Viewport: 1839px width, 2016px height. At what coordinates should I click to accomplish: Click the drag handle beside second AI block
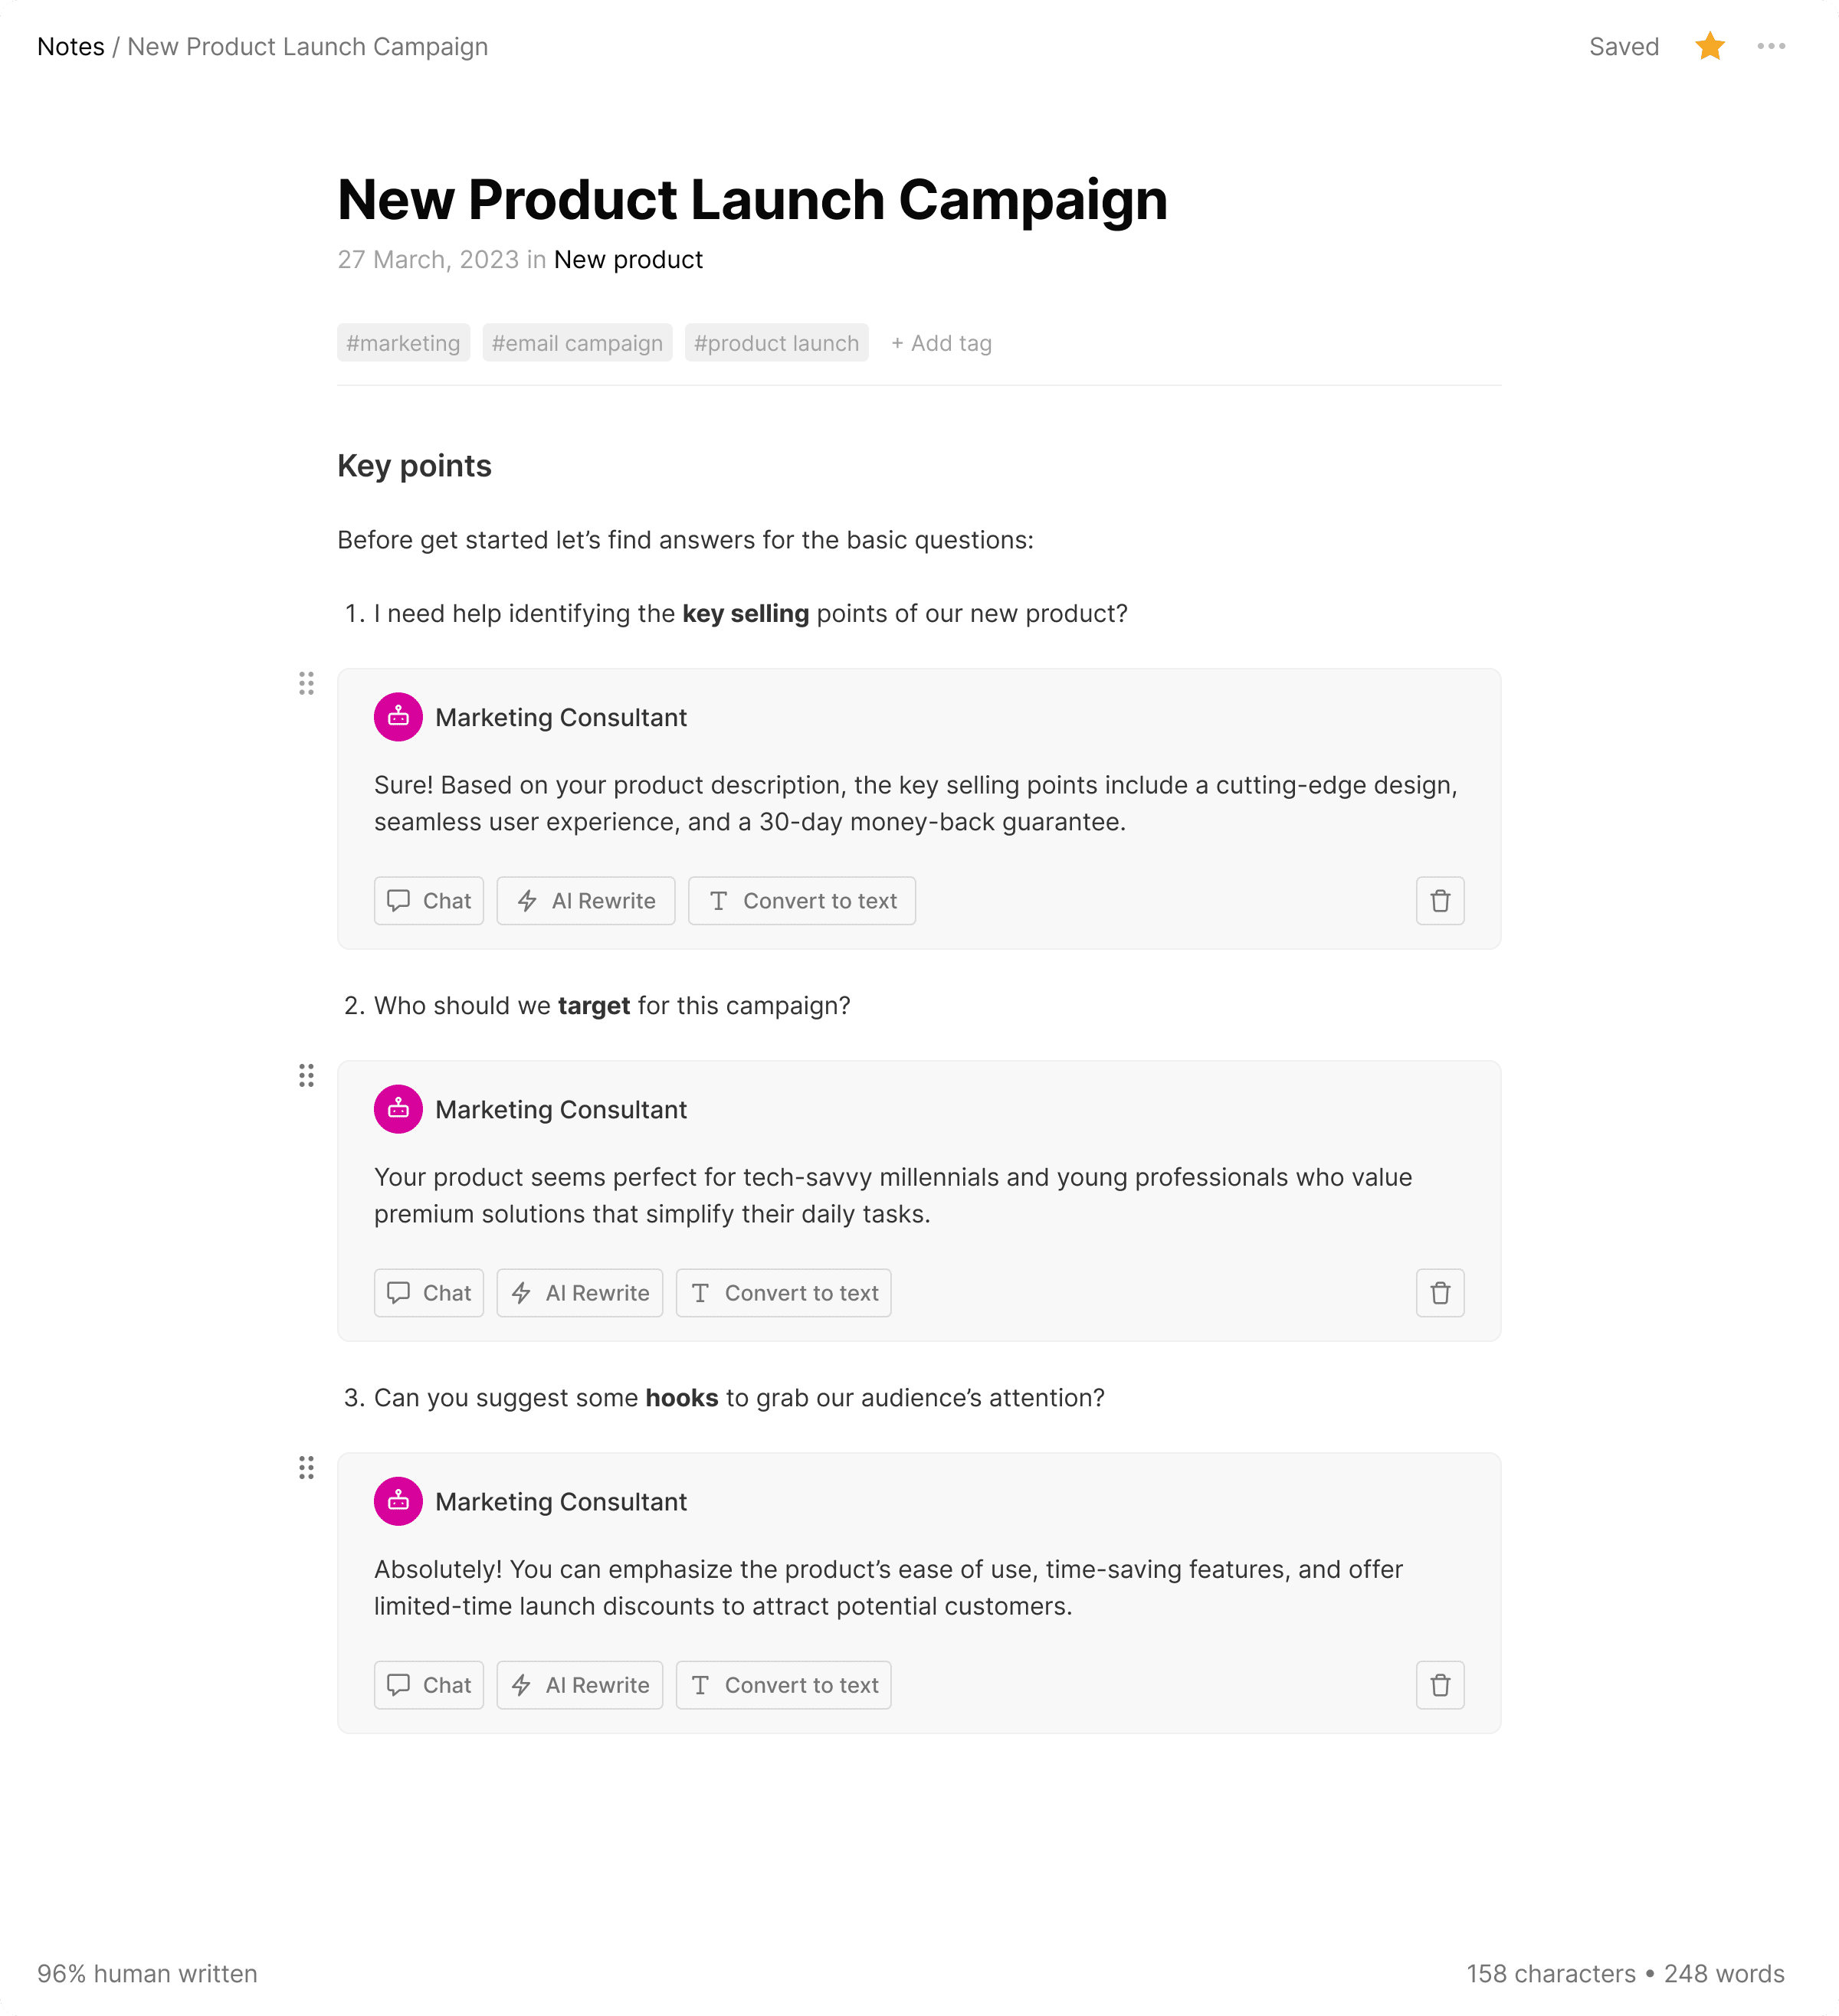306,1075
